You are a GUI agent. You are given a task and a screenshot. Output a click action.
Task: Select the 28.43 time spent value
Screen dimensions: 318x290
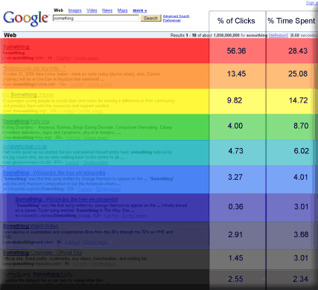click(x=298, y=51)
